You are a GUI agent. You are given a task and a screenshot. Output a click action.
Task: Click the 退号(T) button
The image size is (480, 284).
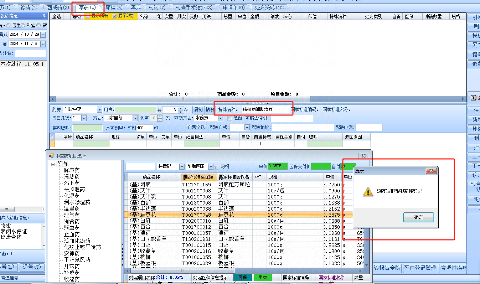point(32,267)
